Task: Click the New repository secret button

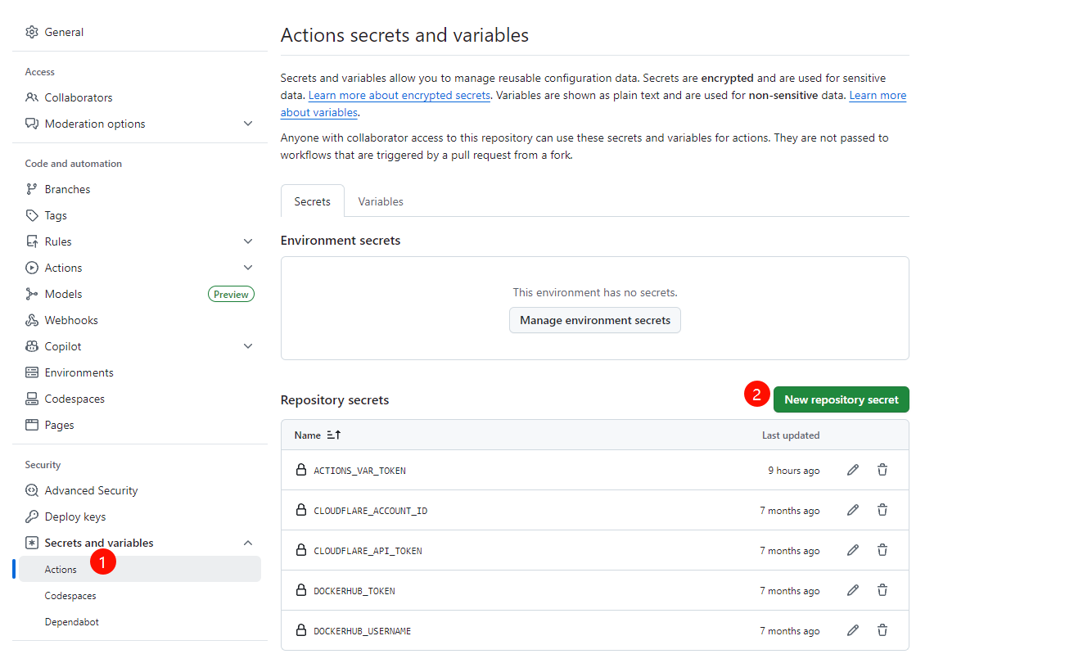Action: pyautogui.click(x=841, y=399)
